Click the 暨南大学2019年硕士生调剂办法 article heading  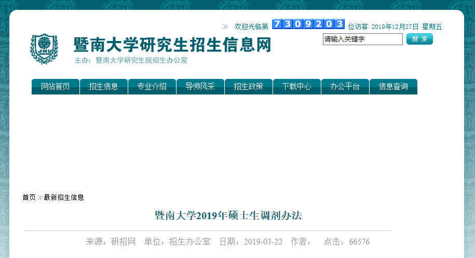(x=228, y=215)
